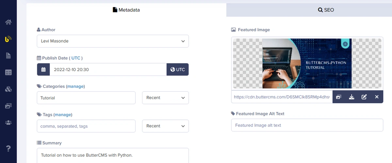
Task: Switch to the Metadata tab
Action: [126, 10]
